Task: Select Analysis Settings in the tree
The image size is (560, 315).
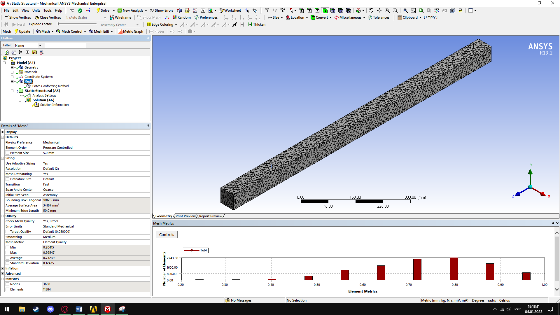Action: click(44, 95)
